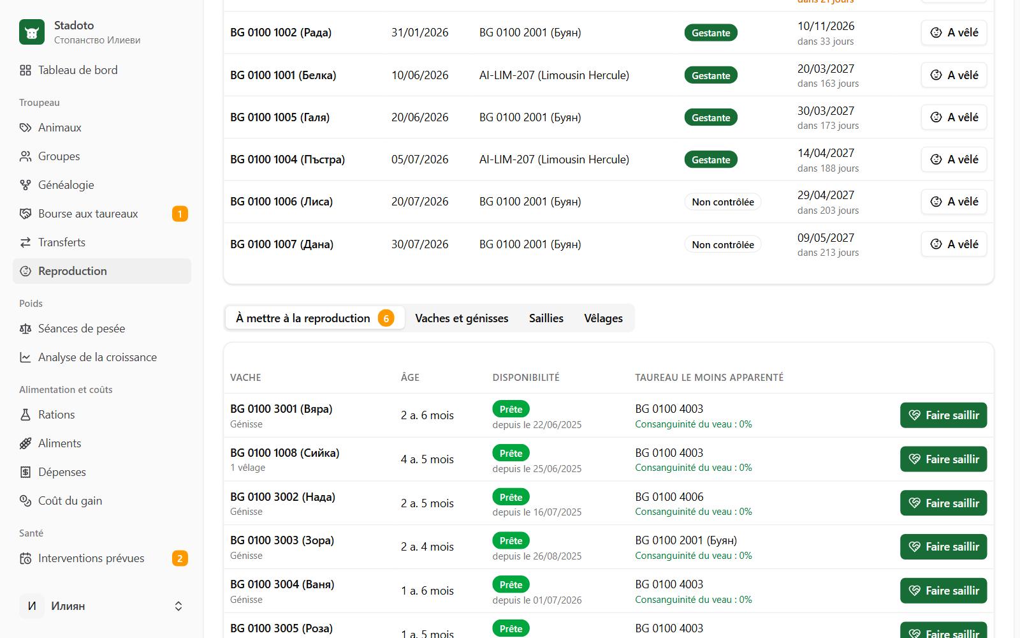Click the Stadoto cow logo icon
The height and width of the screenshot is (638, 1020).
[32, 32]
